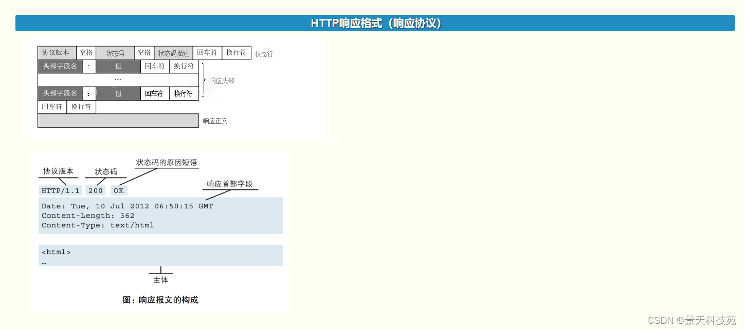744x330 pixels.
Task: Select the 状态码描述 cell
Action: (173, 53)
